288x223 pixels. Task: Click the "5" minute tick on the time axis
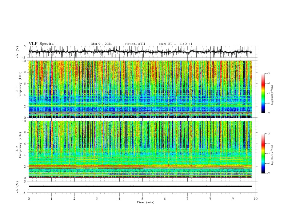click(x=142, y=199)
